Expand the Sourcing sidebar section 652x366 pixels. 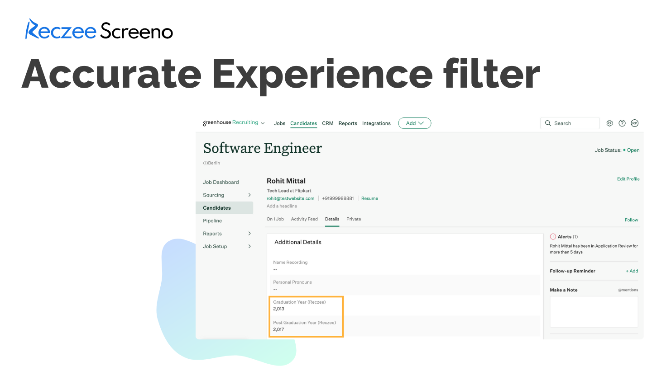click(x=249, y=195)
